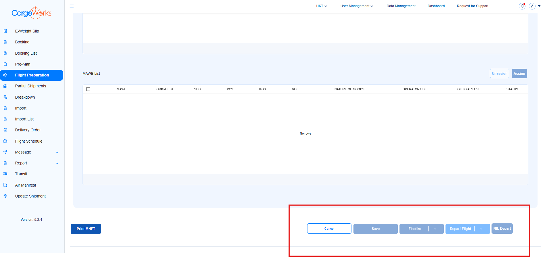Open the HKT station dropdown

[322, 6]
